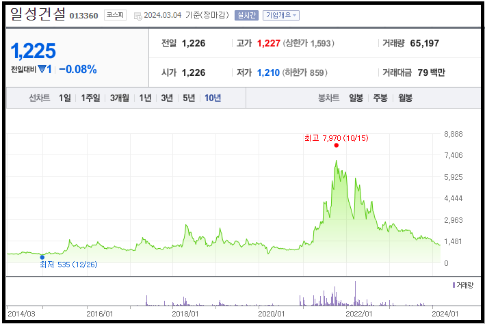Show the 일봉 candlestick chart
This screenshot has width=485, height=324.
[x=356, y=98]
